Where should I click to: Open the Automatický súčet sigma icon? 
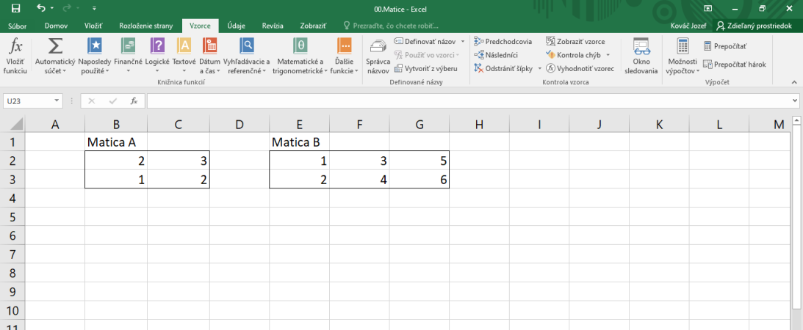click(x=54, y=48)
